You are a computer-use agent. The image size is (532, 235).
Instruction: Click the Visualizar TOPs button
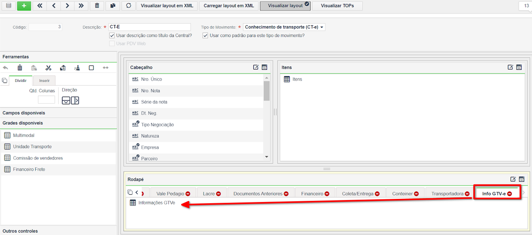point(337,6)
